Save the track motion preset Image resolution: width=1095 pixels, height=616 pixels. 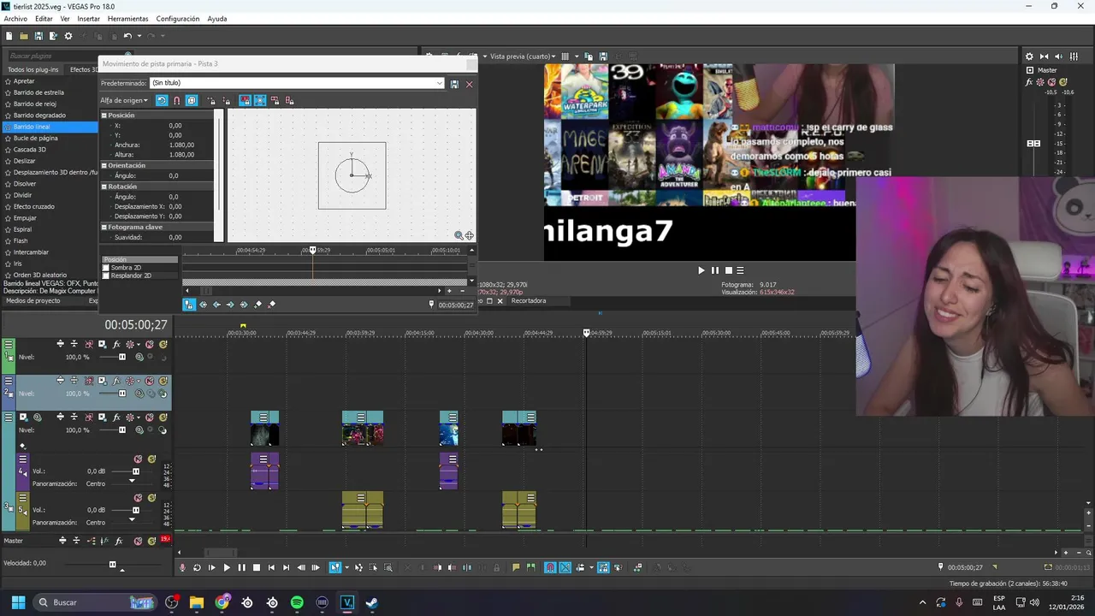pos(454,84)
